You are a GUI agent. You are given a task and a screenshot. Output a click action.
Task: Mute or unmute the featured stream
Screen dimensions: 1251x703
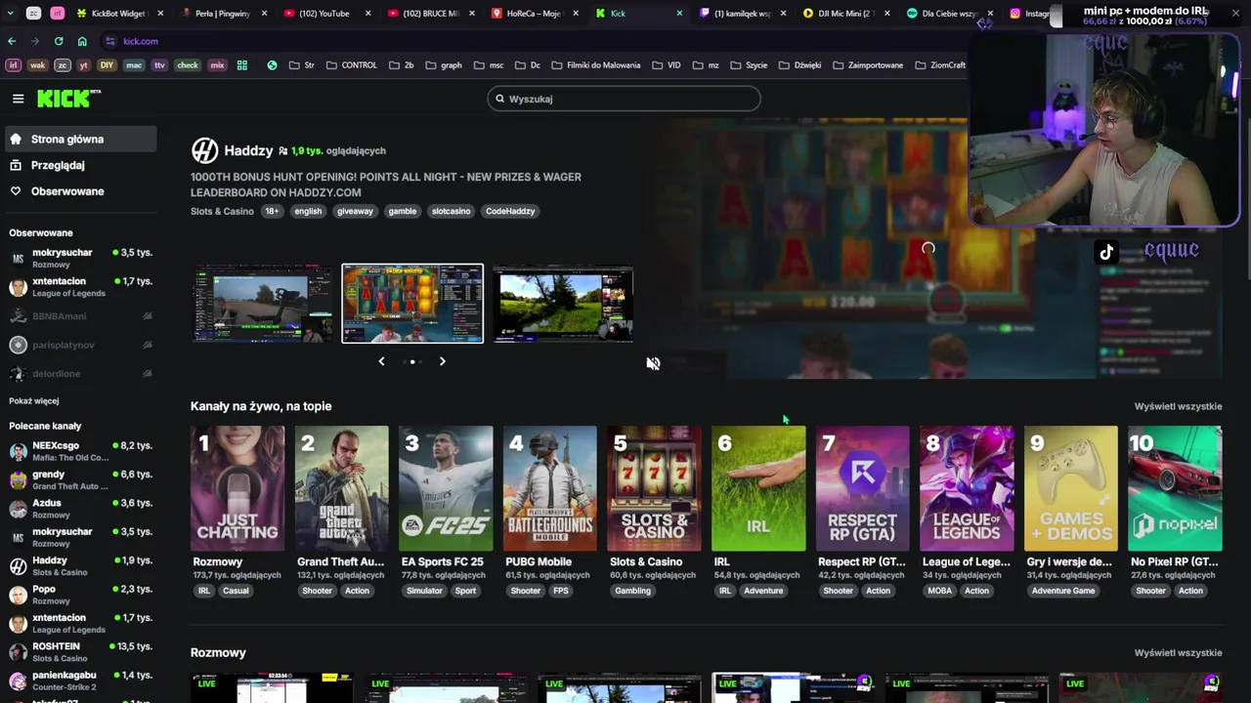[x=653, y=363]
